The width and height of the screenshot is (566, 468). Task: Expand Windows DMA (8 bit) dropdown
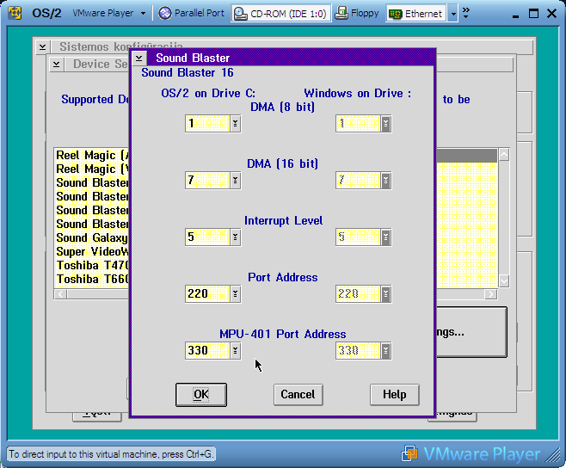pyautogui.click(x=386, y=124)
